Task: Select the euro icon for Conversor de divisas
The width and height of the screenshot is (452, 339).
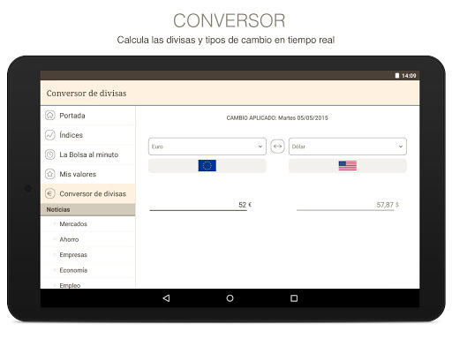Action: click(x=50, y=193)
